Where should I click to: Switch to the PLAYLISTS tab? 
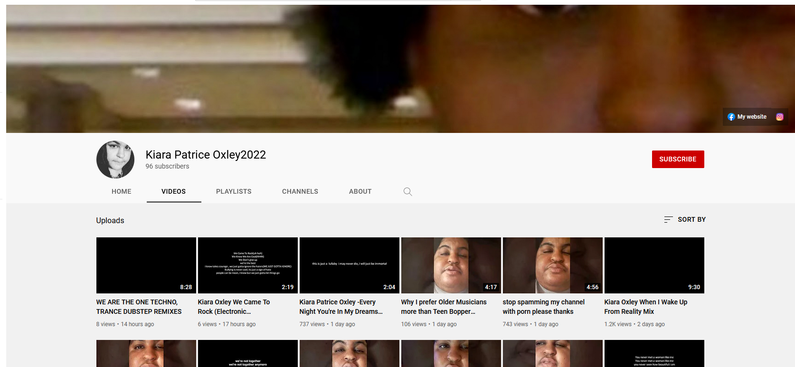coord(234,191)
